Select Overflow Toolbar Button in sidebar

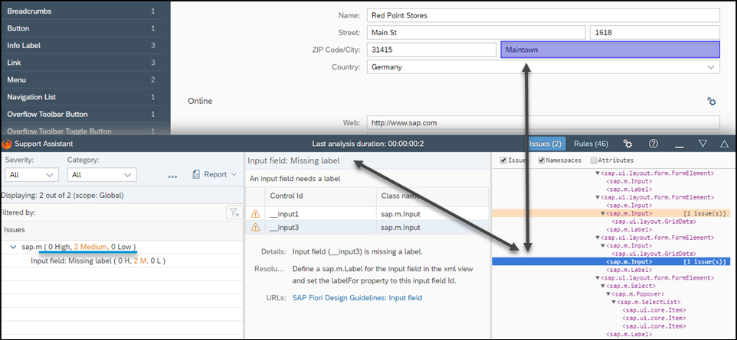[x=81, y=114]
